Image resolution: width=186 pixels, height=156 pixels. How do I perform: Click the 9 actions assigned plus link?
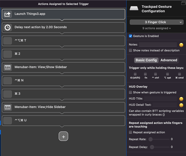coord(157,28)
